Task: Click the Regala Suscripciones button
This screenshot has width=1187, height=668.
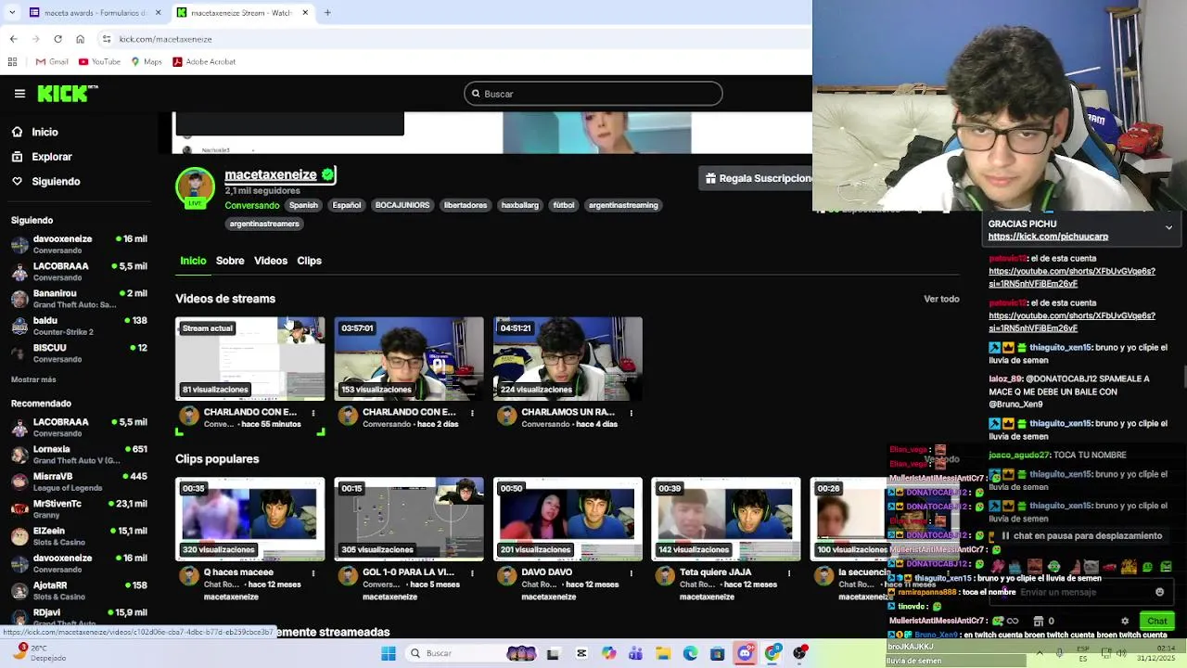Action: [756, 178]
